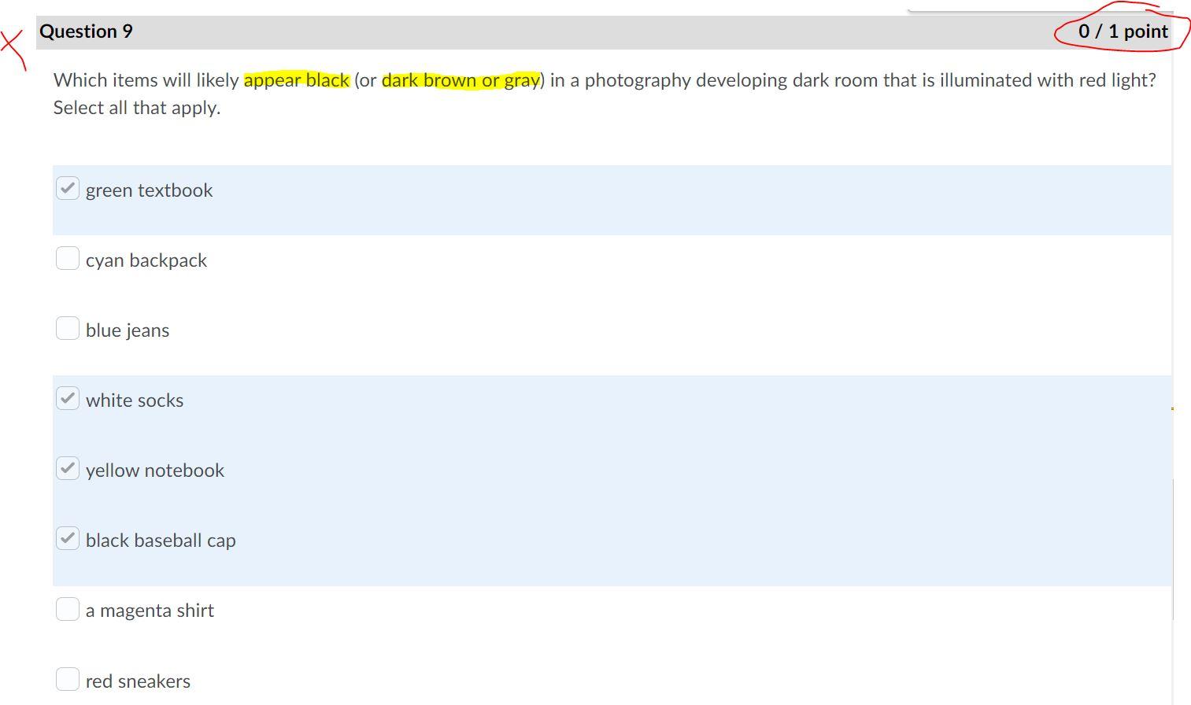
Task: Click the green textbook label
Action: pos(150,190)
